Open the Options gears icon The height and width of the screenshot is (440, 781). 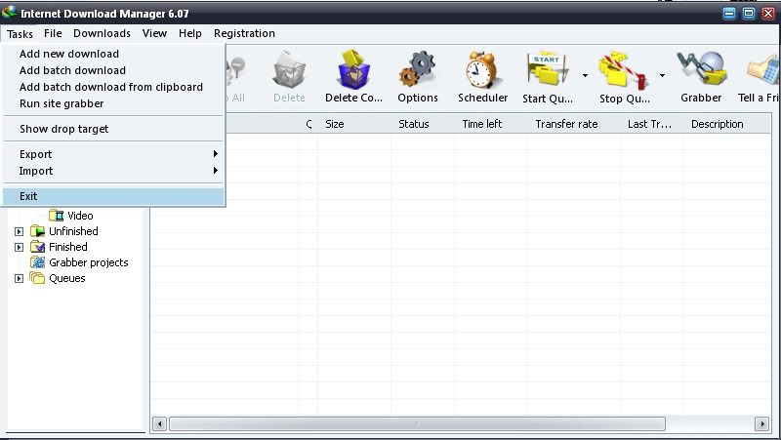[x=418, y=68]
